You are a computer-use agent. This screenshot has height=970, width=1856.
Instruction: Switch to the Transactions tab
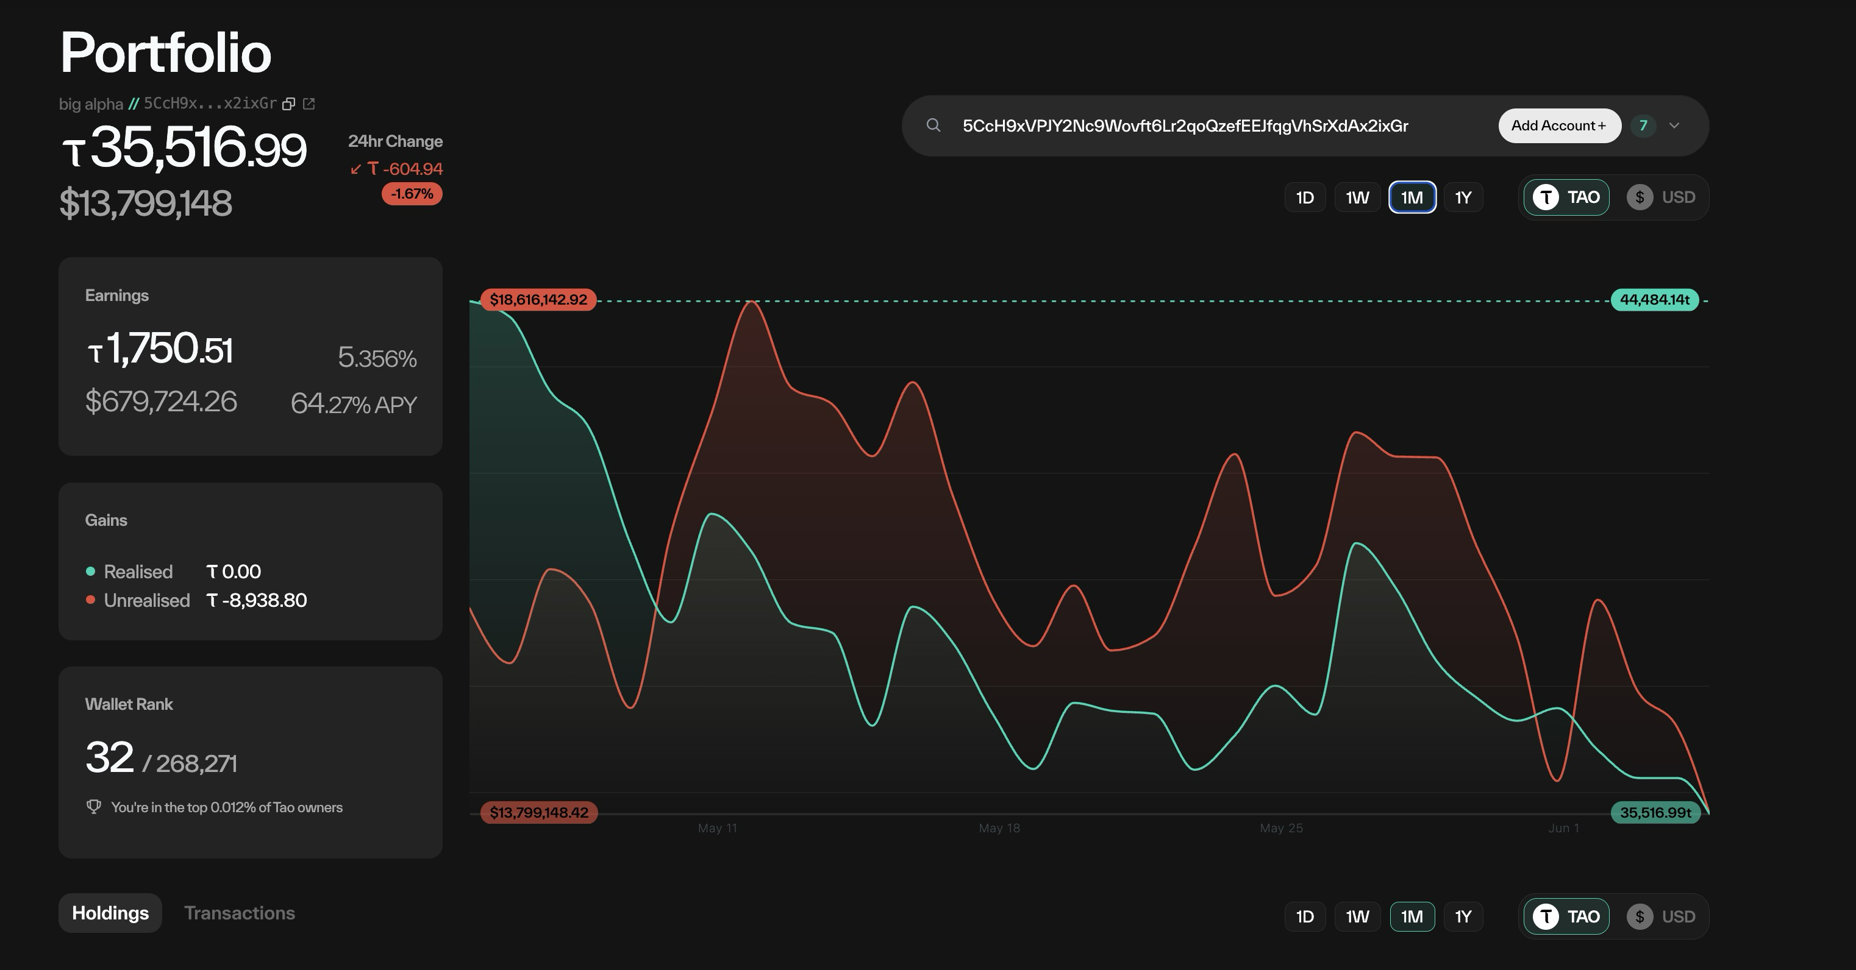239,912
